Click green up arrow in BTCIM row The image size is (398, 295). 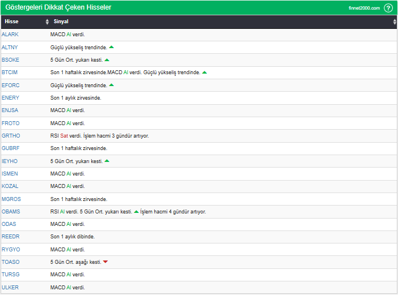[x=205, y=72]
